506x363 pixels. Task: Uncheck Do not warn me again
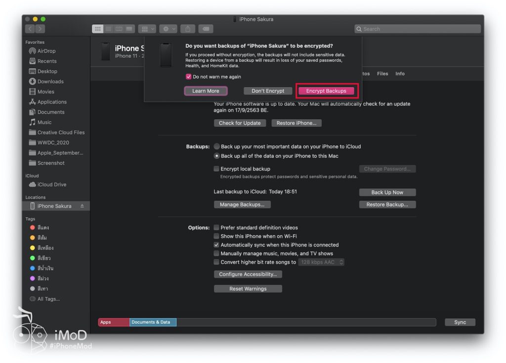point(188,77)
